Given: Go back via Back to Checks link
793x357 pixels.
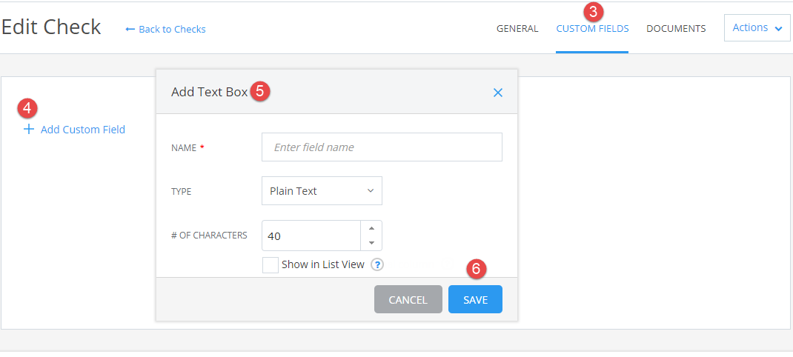Looking at the screenshot, I should (x=172, y=30).
